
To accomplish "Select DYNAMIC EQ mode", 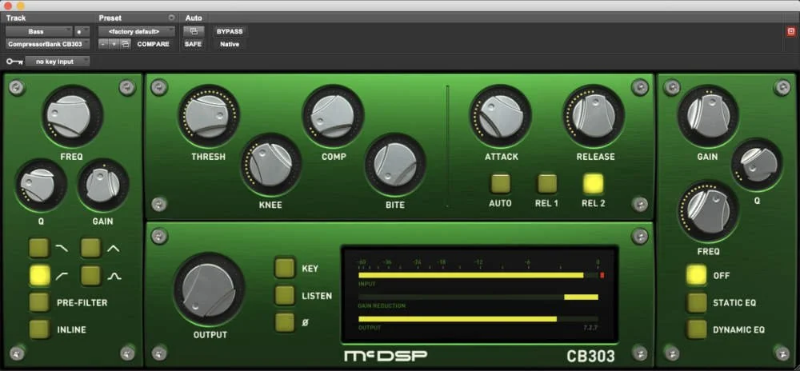I will click(x=697, y=329).
